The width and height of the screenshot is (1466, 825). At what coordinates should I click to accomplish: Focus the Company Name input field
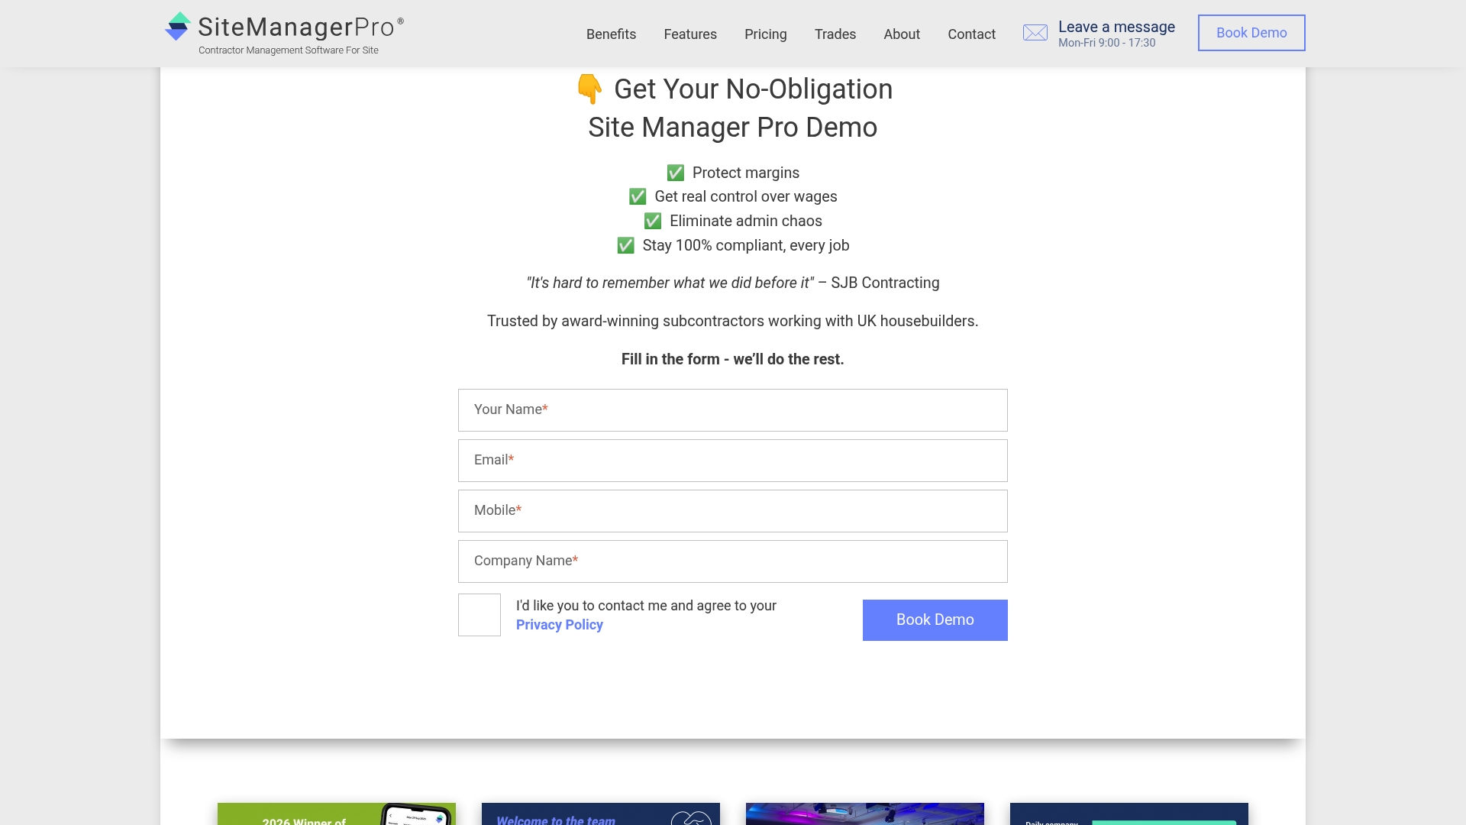pyautogui.click(x=733, y=561)
